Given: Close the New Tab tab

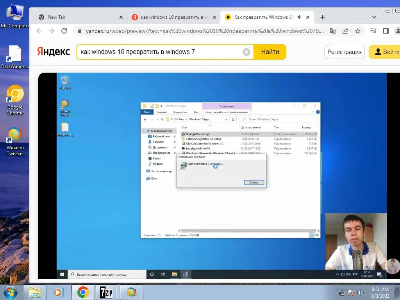Looking at the screenshot, I should pos(121,17).
